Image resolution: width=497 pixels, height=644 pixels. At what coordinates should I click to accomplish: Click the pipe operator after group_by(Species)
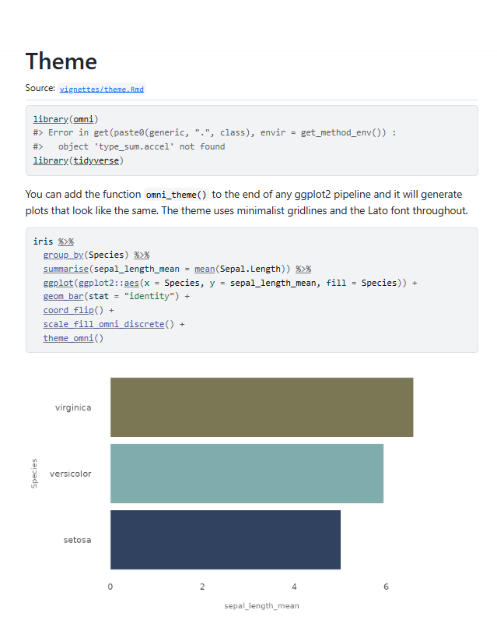(142, 255)
